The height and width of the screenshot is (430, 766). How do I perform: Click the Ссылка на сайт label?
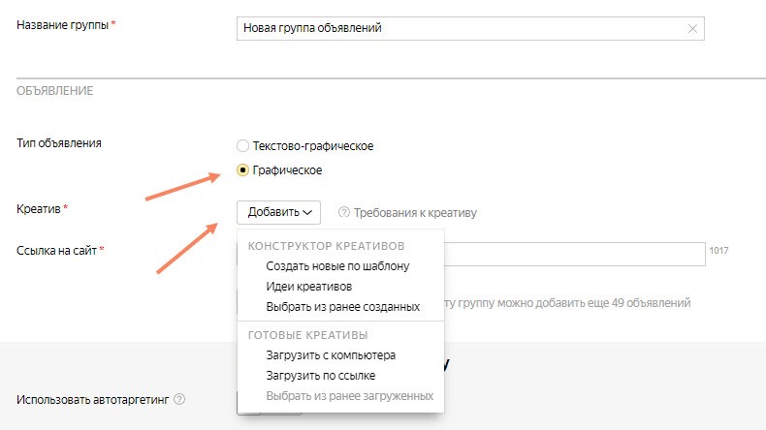(x=57, y=250)
